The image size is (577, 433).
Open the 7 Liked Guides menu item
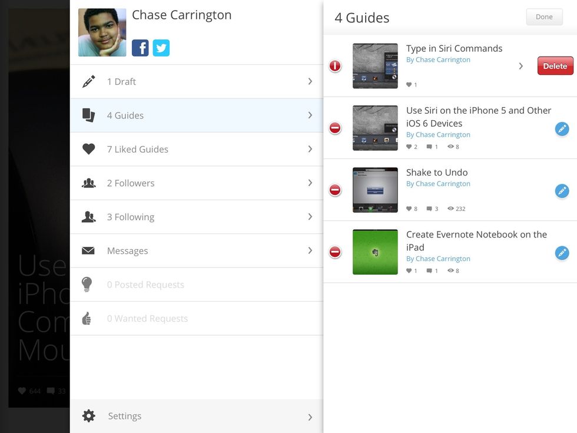click(196, 150)
